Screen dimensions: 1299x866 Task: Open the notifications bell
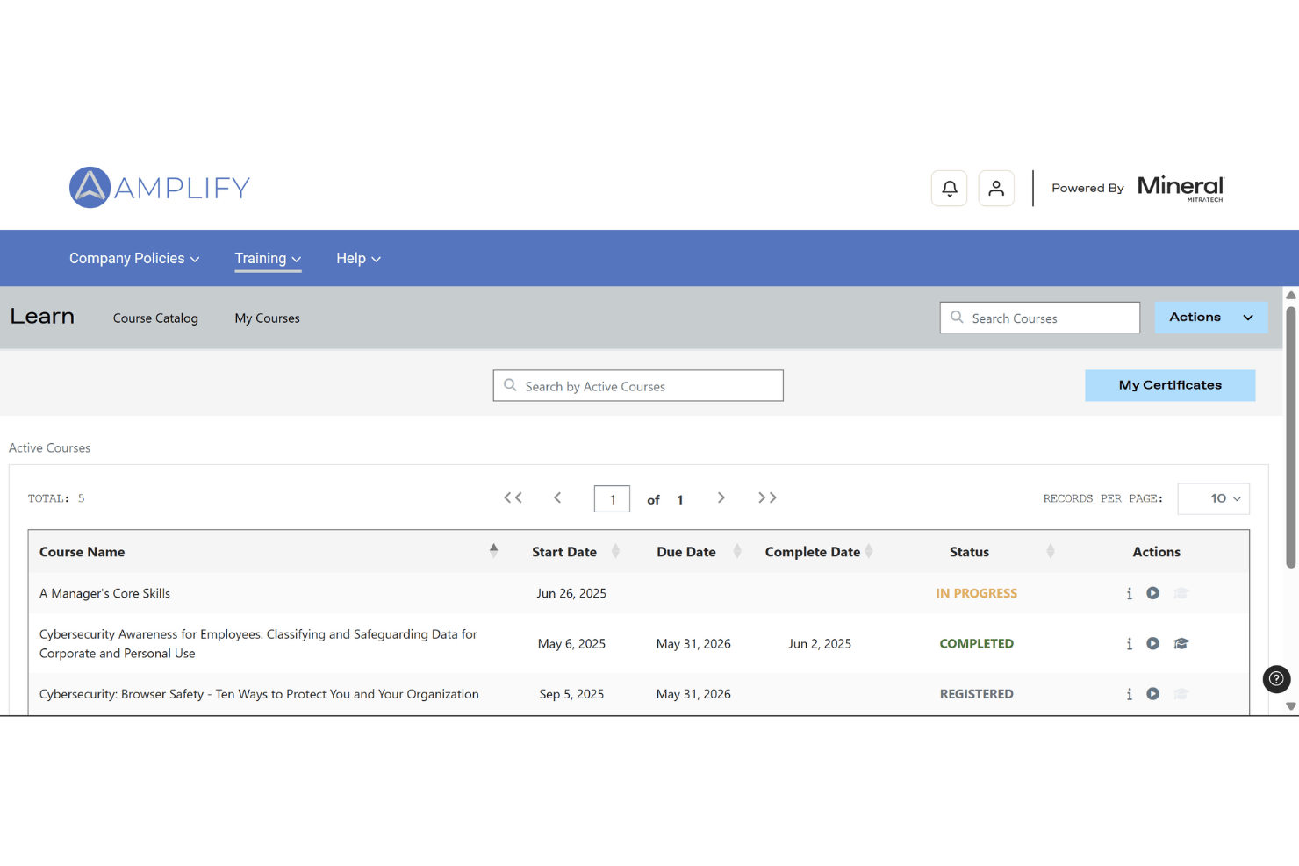tap(949, 189)
